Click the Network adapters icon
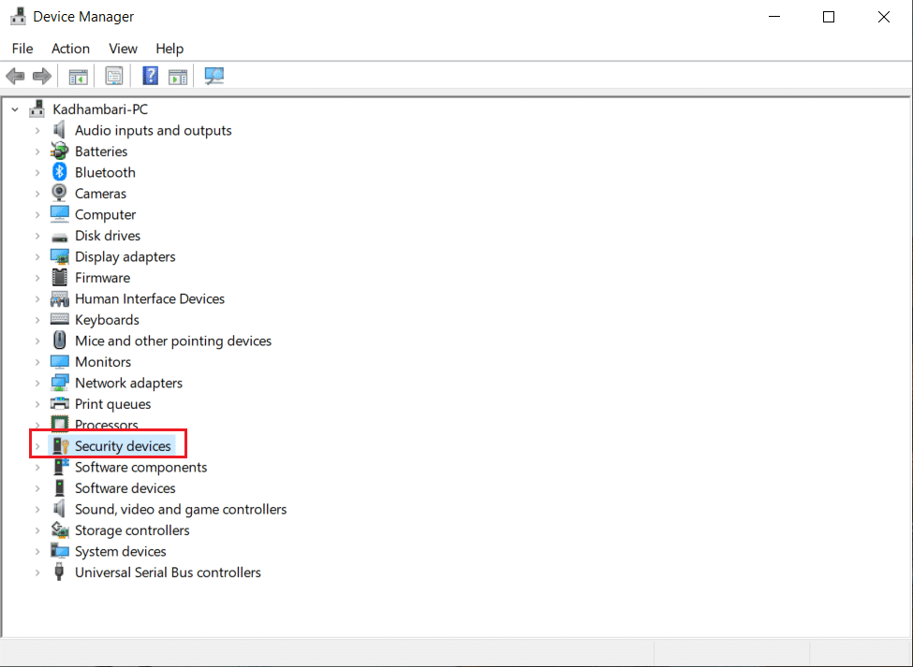This screenshot has width=913, height=667. tap(59, 383)
